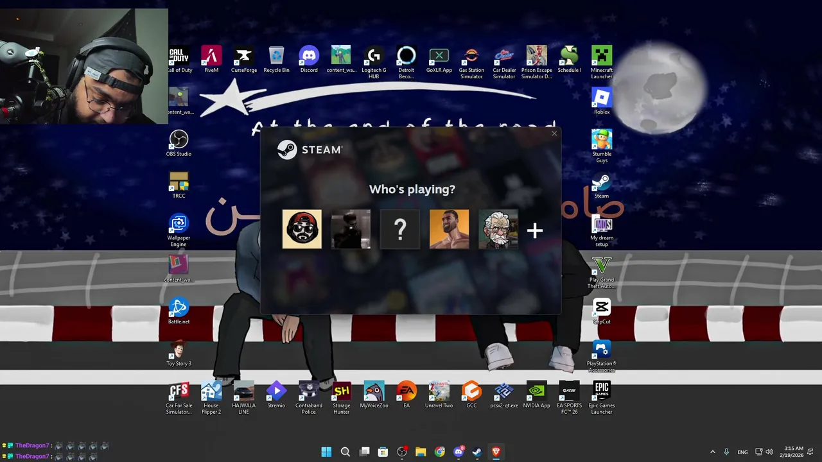
Task: Open the GoXLR App shortcut
Action: (439, 60)
